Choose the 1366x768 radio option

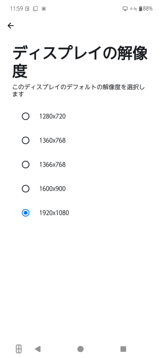click(x=26, y=165)
